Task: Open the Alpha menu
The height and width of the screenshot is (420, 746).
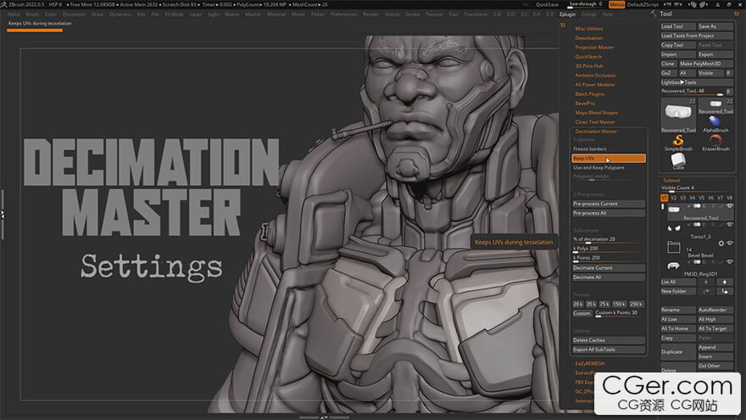Action: tap(14, 14)
